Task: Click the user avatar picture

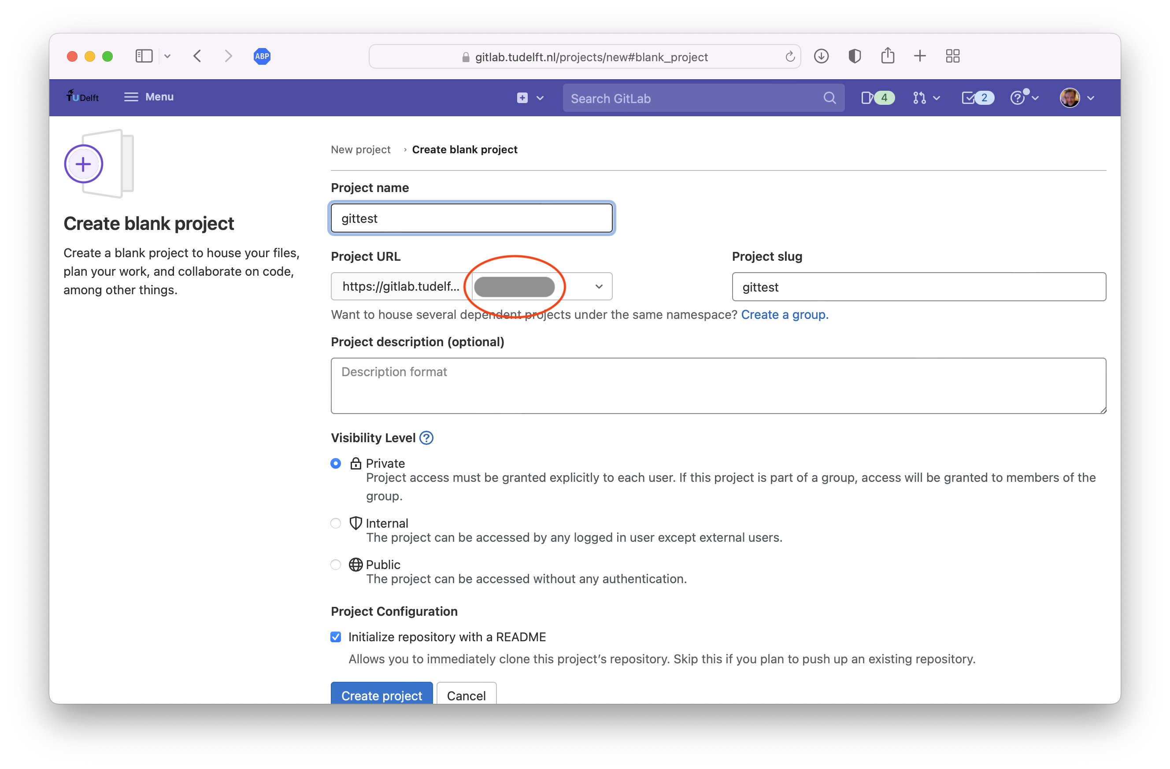Action: point(1070,98)
